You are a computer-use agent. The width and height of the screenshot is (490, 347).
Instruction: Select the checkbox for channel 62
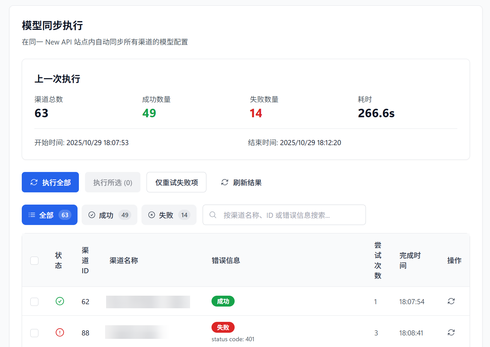pos(34,301)
